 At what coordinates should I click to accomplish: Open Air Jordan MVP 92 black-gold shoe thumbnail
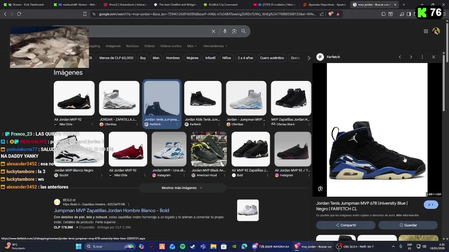[74, 98]
